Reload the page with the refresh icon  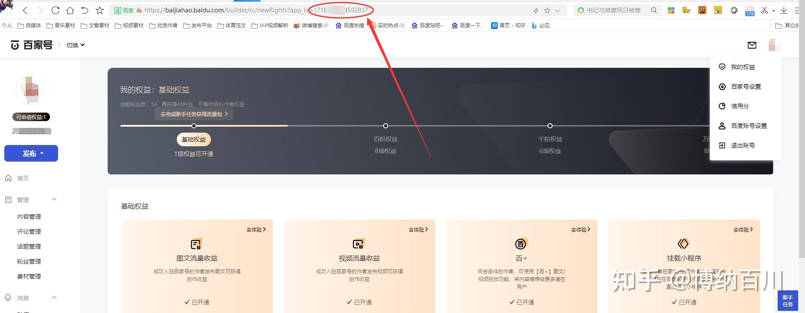click(56, 10)
